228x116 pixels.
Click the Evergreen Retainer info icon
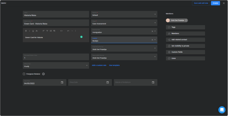(x=44, y=74)
